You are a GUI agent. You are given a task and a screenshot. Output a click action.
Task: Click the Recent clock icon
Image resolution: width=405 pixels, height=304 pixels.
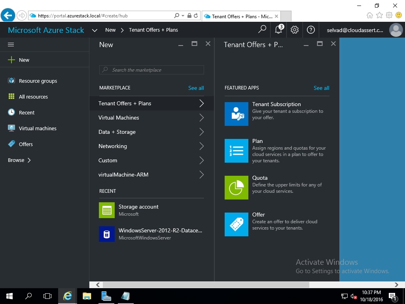click(x=11, y=112)
